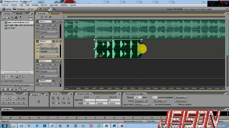
Task: Open the Archivo menu
Action: tap(5, 5)
